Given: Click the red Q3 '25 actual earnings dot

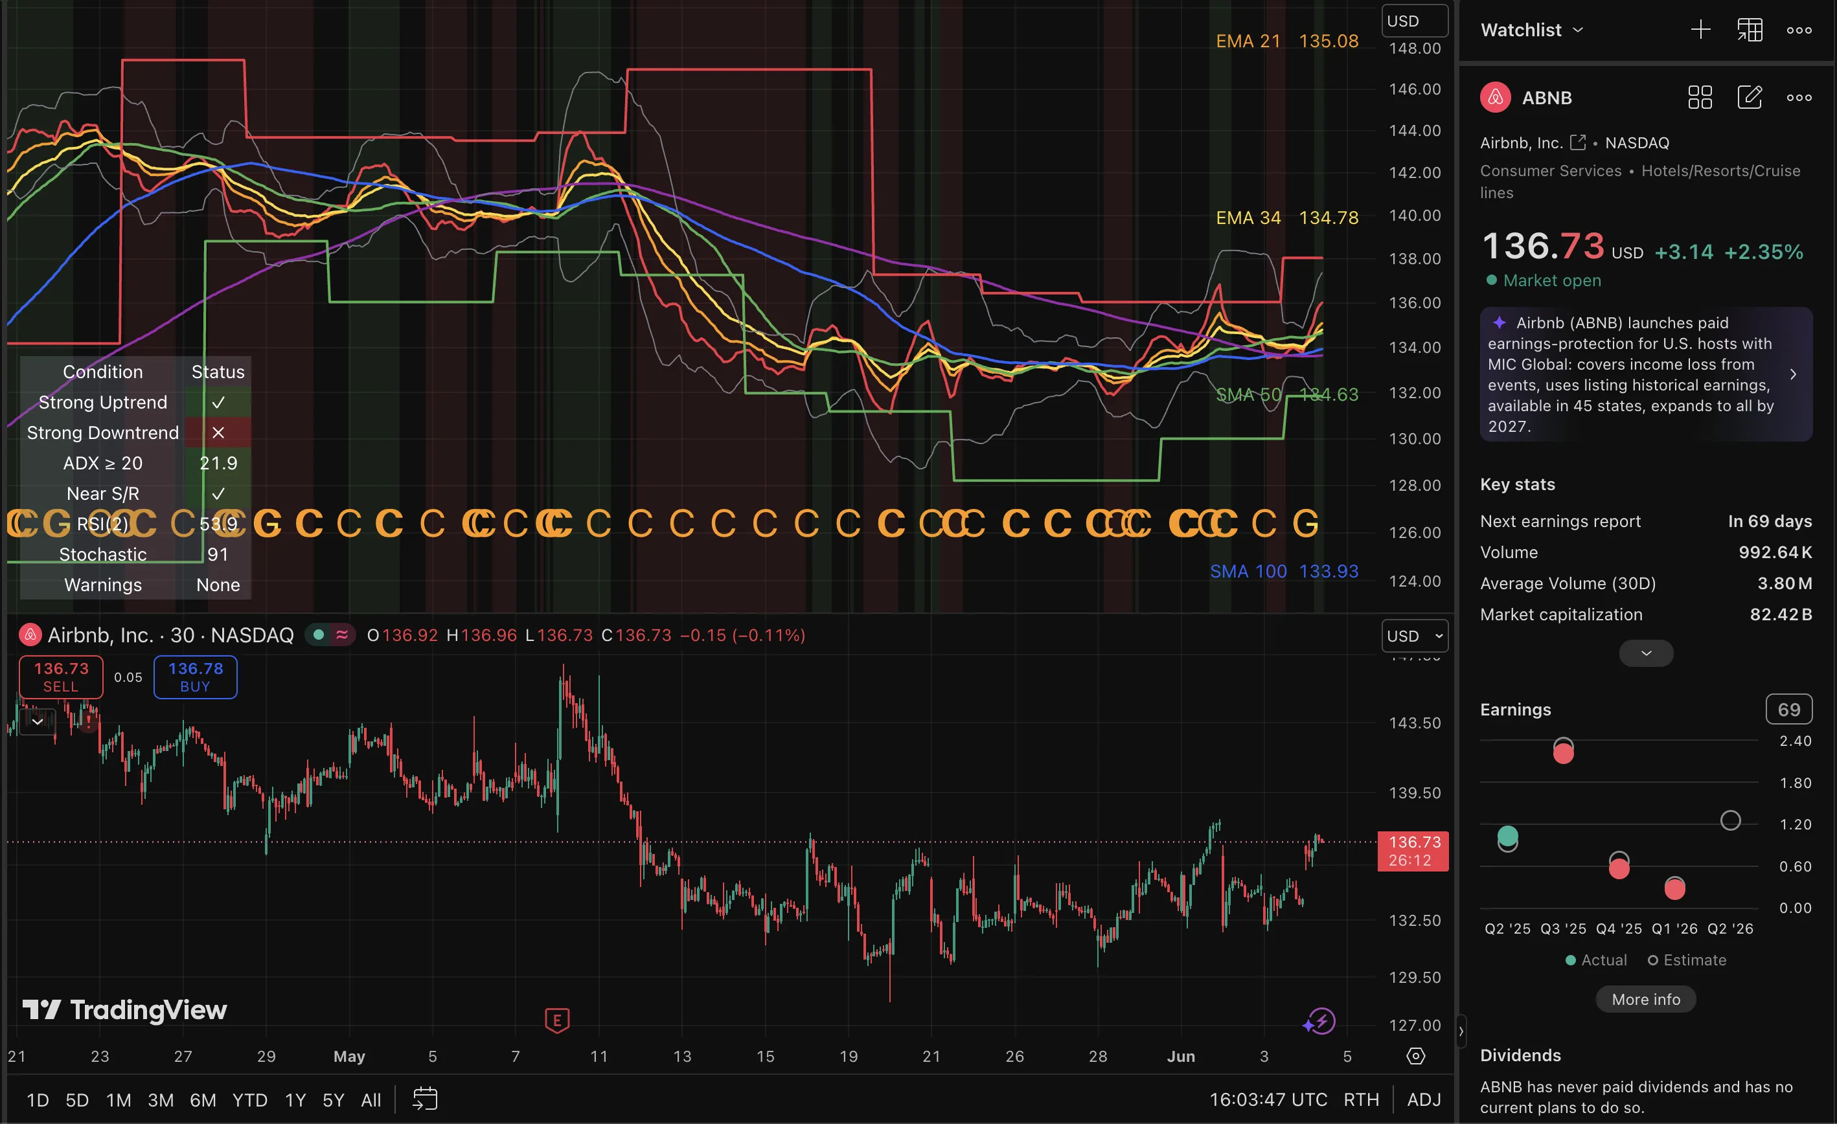Looking at the screenshot, I should pos(1564,753).
